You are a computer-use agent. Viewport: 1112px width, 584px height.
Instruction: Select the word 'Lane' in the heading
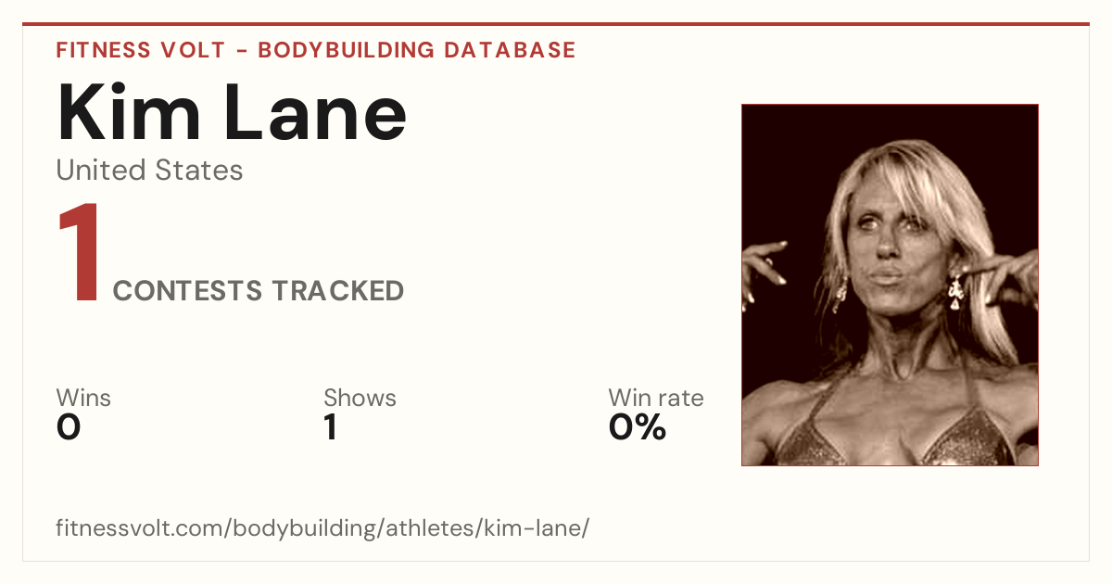[318, 113]
